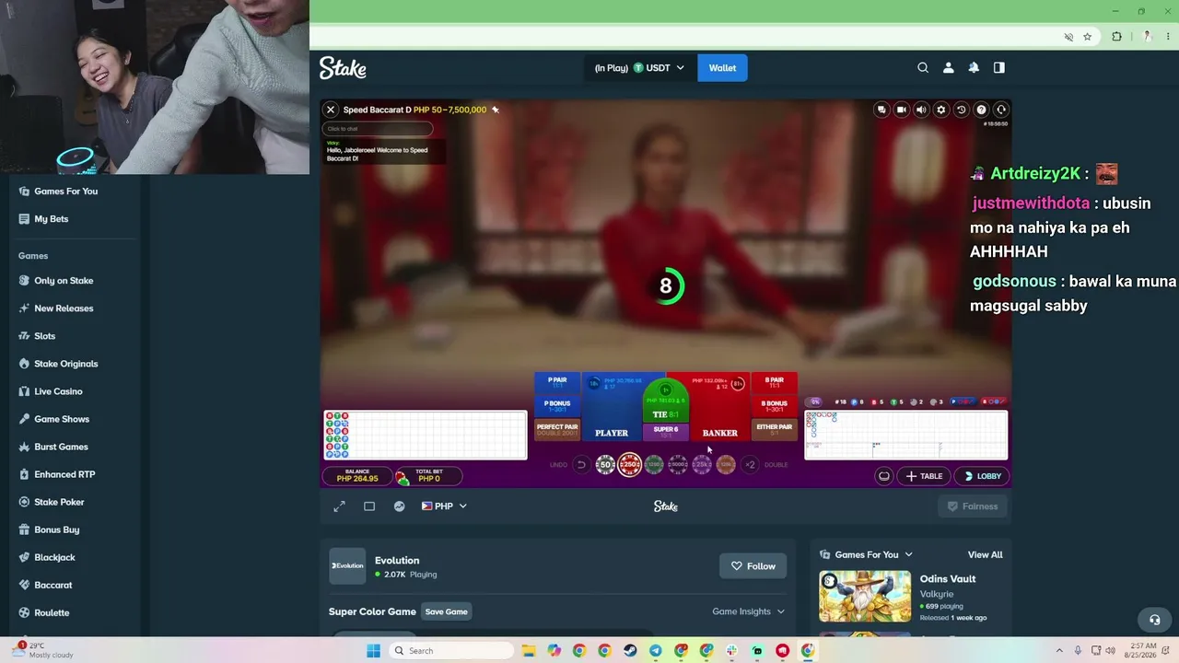Open Steam from the taskbar
This screenshot has height=663, width=1179.
630,651
